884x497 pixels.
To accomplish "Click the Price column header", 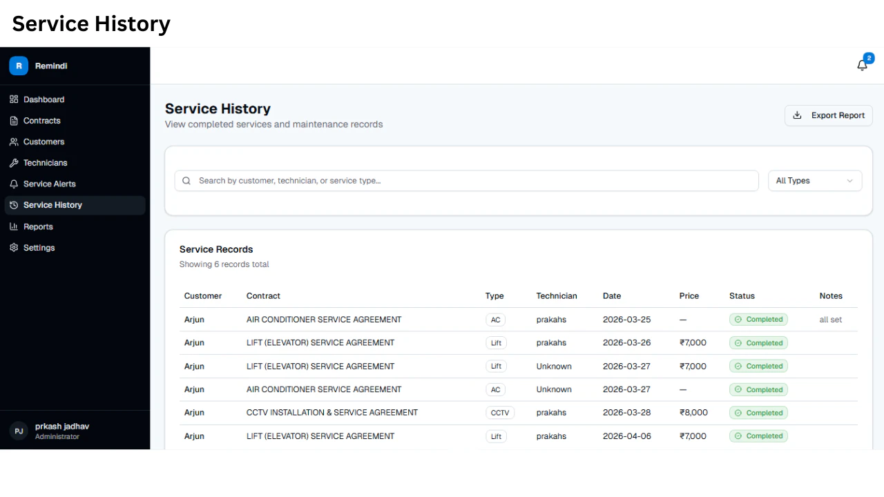I will (689, 296).
